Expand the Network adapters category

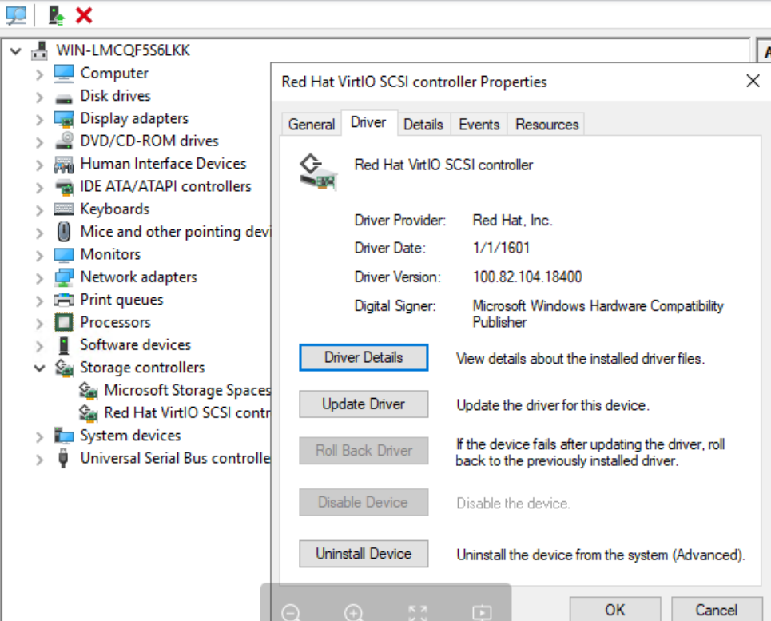pos(39,278)
